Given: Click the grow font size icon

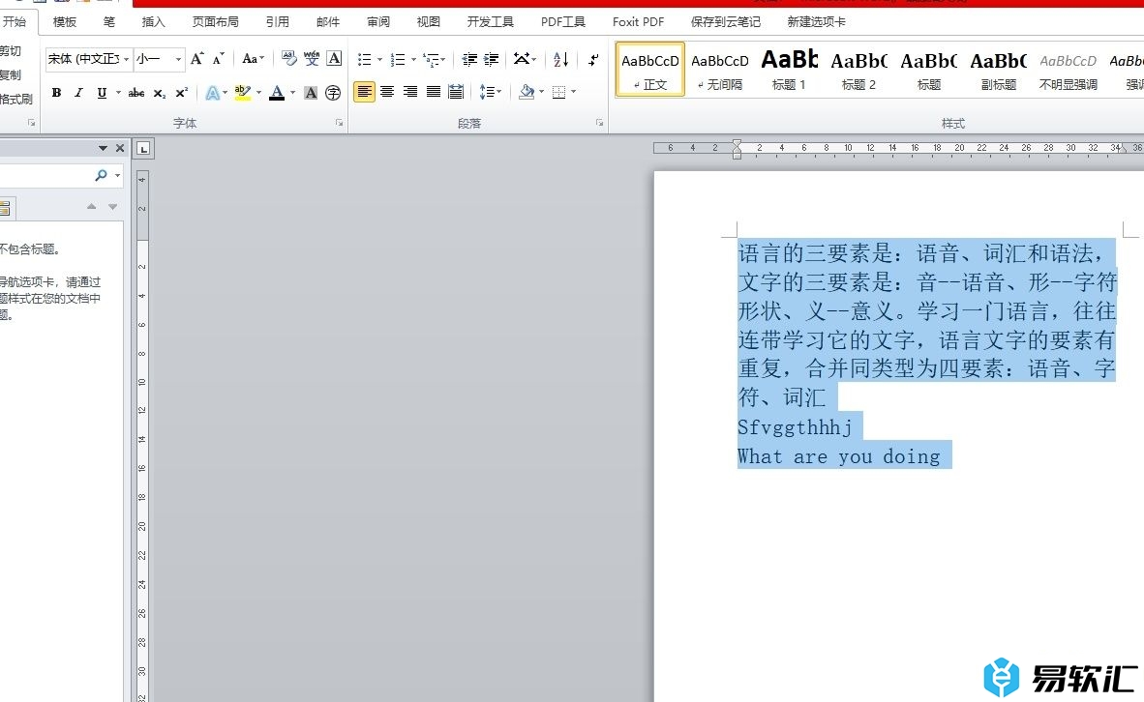Looking at the screenshot, I should click(197, 59).
